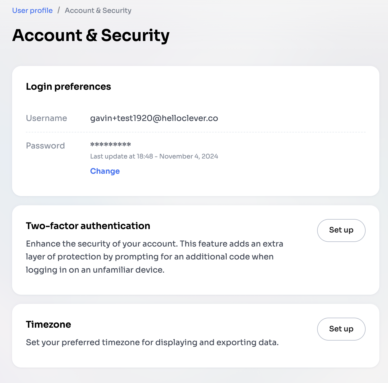Select the gavin+test1920@helloclever.co username value
Screen dimensions: 388x383
pos(154,118)
